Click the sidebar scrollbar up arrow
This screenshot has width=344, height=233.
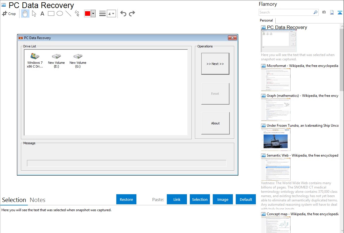pos(342,26)
